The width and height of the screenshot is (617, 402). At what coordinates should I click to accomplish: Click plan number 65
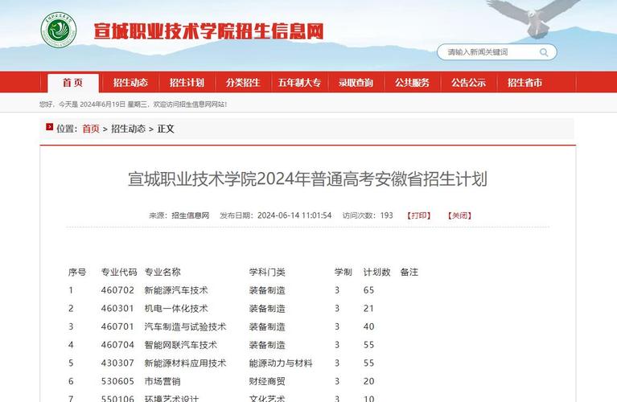pos(368,290)
